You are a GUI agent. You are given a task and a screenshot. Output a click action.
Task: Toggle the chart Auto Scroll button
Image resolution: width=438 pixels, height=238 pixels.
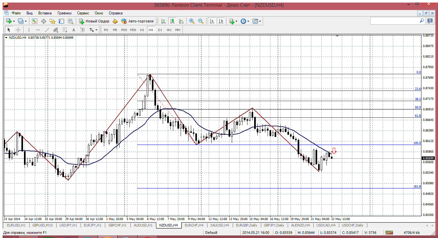coord(212,21)
